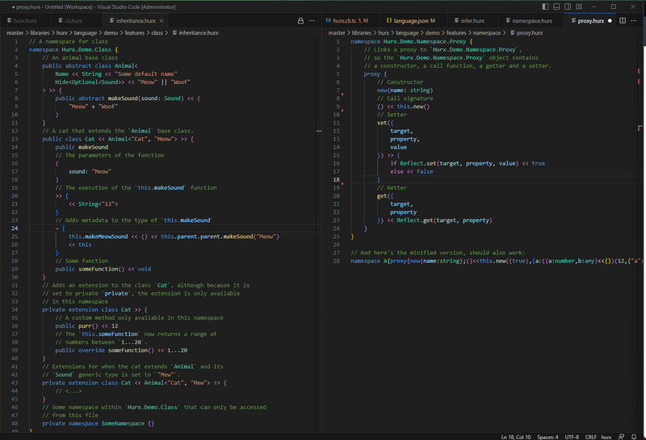The height and width of the screenshot is (440, 646).
Task: Click minified 'namespace A{proxy{new' line 28
Action: tap(385, 261)
